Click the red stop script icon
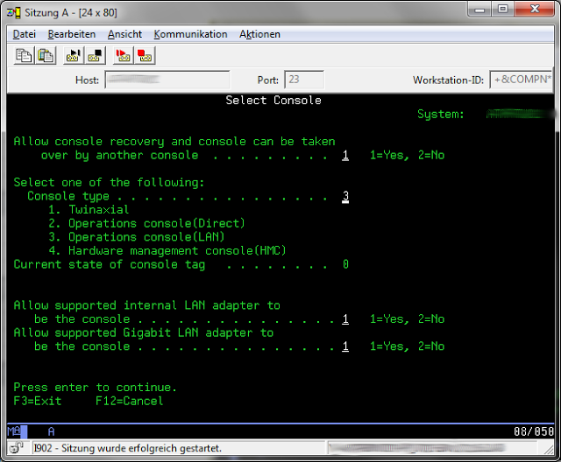The height and width of the screenshot is (462, 561). point(144,56)
